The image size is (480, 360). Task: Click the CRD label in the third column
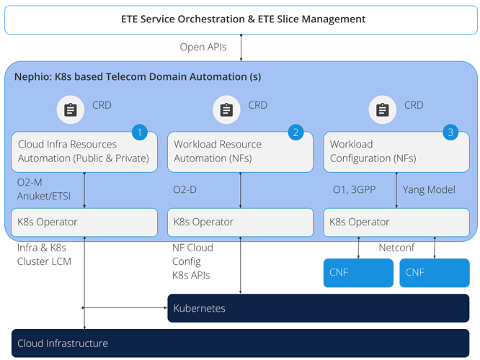click(x=414, y=105)
